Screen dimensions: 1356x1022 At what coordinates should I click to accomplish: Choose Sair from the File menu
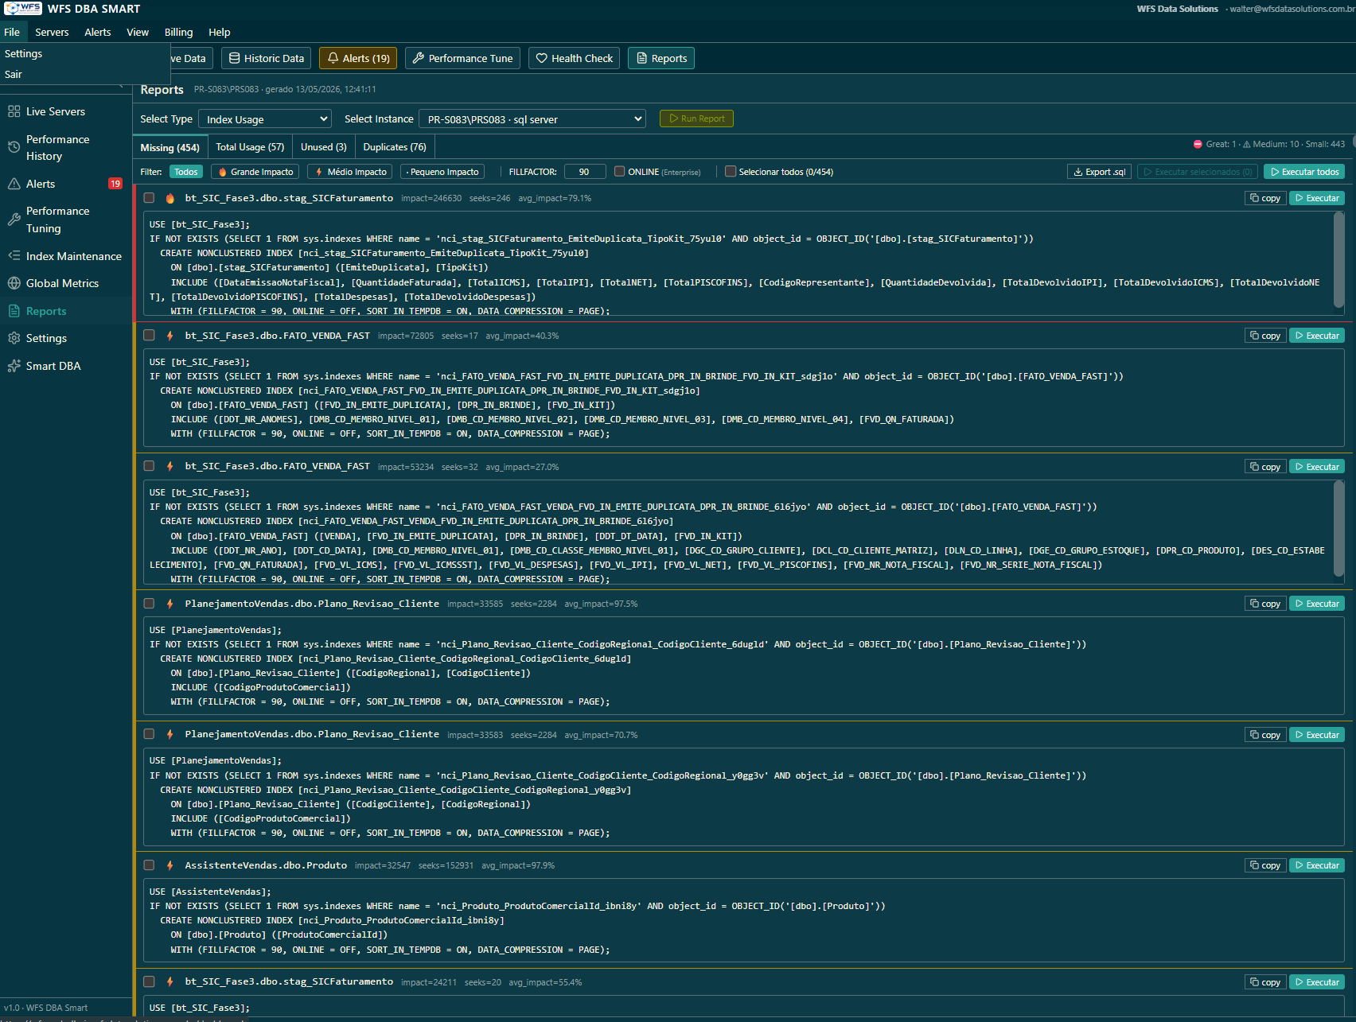[x=14, y=74]
